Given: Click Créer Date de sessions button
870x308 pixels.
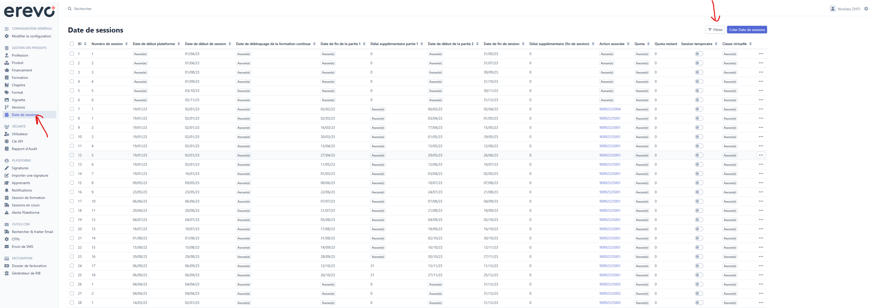Looking at the screenshot, I should point(747,30).
